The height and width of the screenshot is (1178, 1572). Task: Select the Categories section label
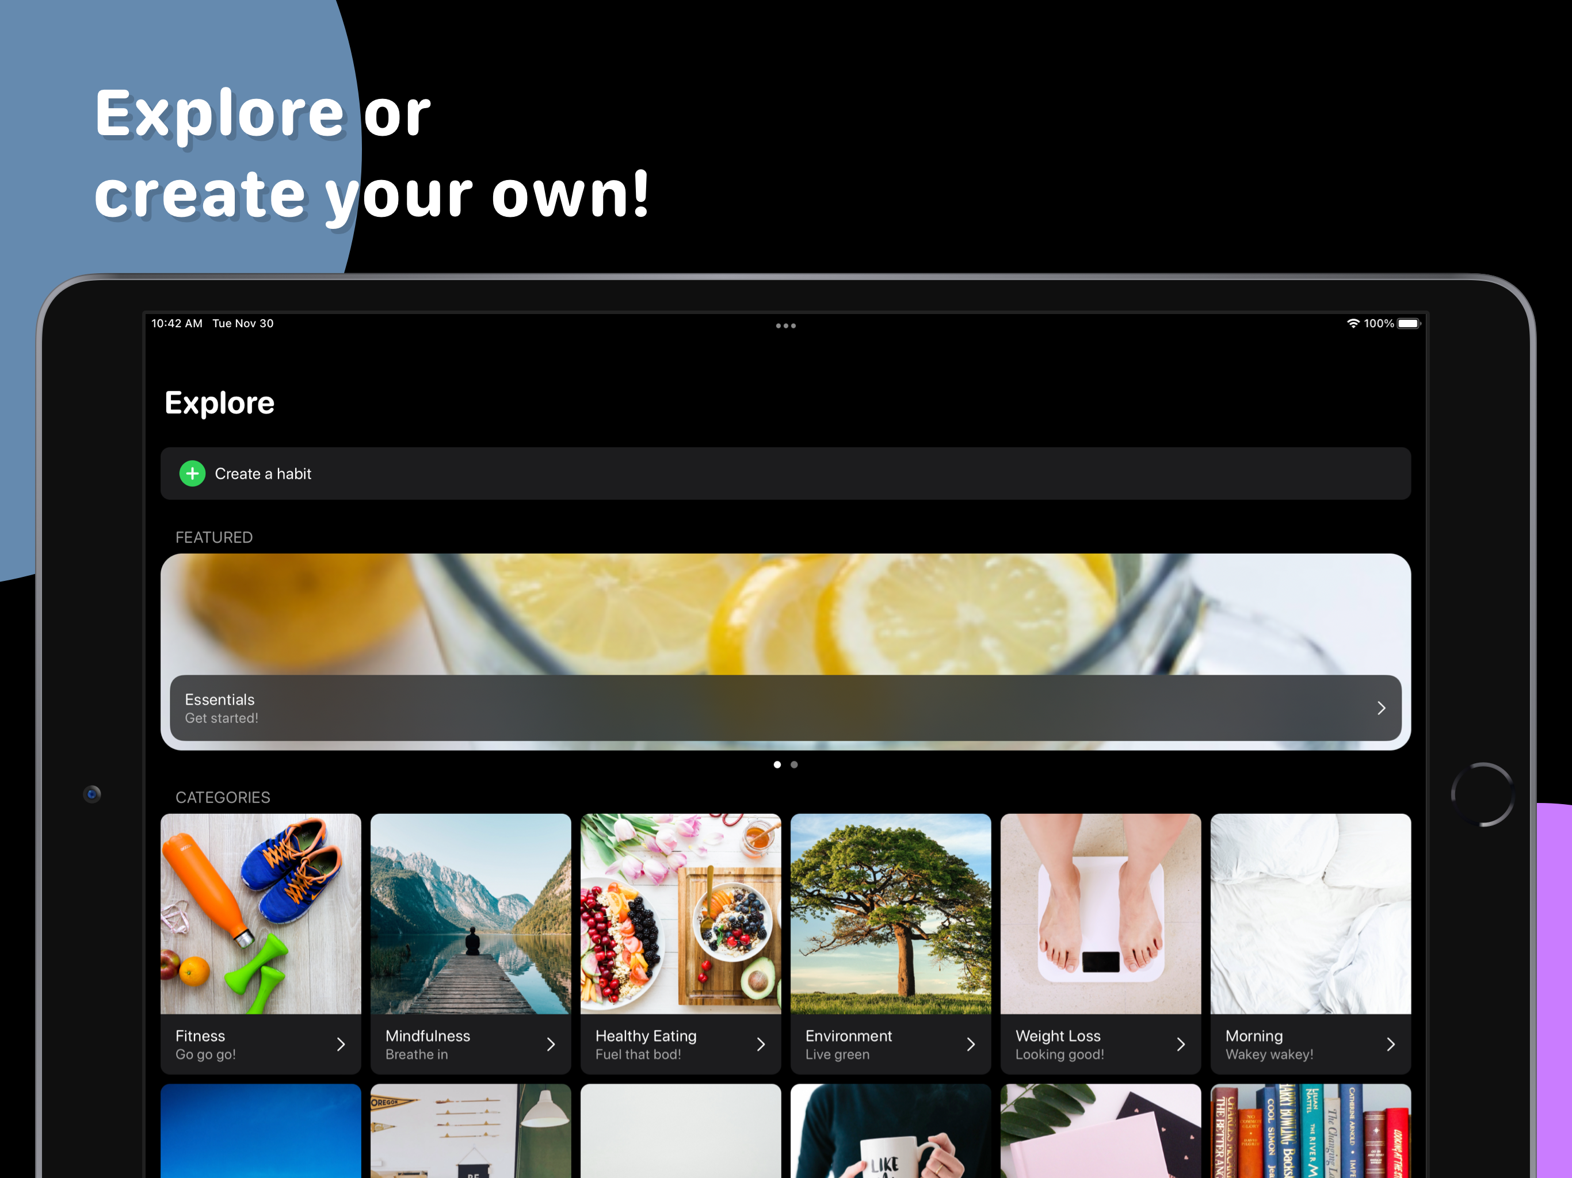click(x=224, y=797)
